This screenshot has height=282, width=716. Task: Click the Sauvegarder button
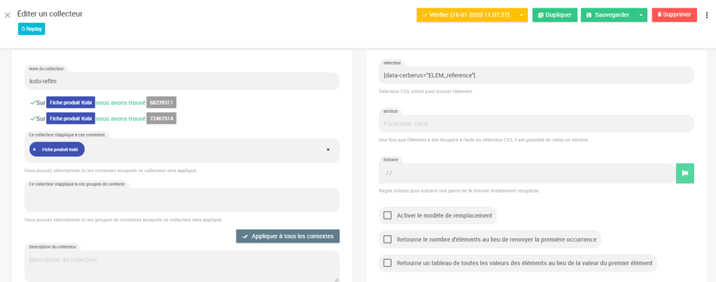pos(608,15)
